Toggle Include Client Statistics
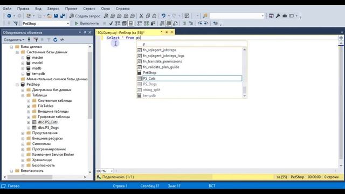The height and width of the screenshot is (194, 345). click(x=153, y=23)
